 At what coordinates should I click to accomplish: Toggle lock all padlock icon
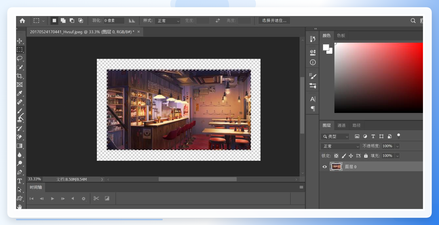366,156
